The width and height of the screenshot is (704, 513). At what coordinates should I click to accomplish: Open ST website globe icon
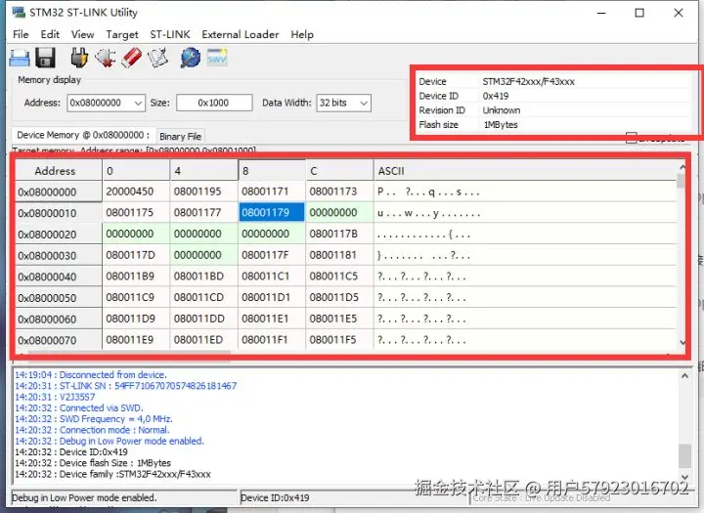click(191, 58)
